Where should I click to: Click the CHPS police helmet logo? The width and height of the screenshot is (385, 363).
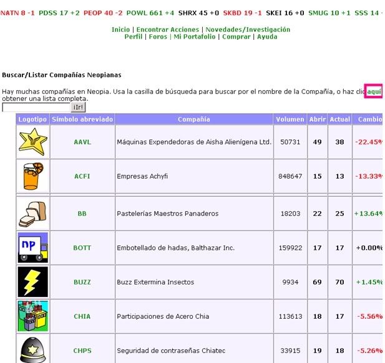click(33, 350)
